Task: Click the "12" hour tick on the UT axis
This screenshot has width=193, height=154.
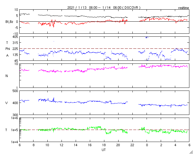Action: [62, 145]
